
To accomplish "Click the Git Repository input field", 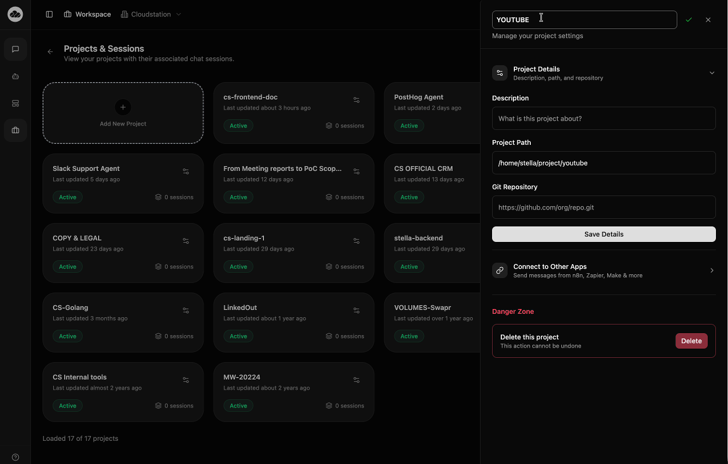I will pos(604,207).
